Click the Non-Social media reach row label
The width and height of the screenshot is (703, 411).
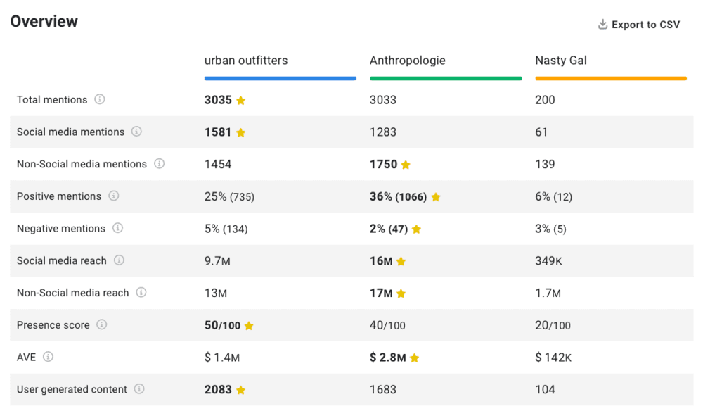click(72, 293)
